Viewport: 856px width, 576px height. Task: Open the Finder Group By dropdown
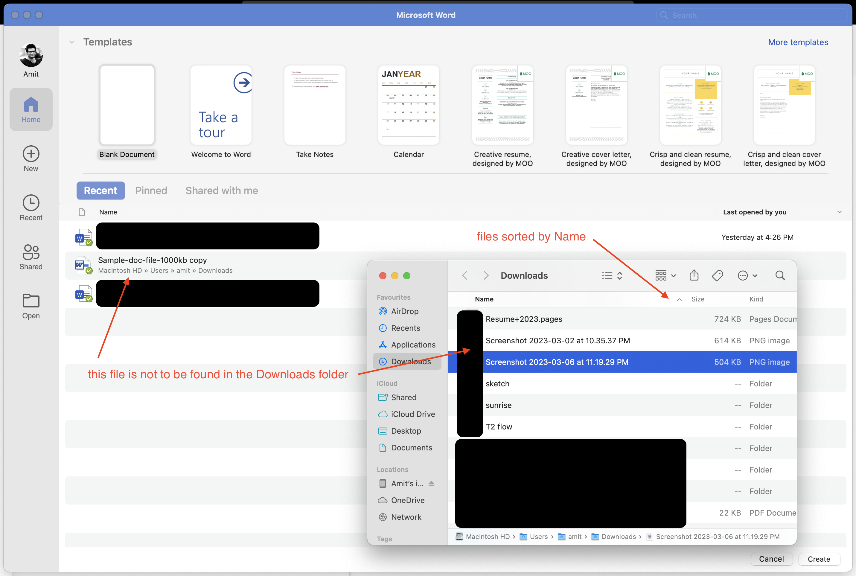(665, 275)
